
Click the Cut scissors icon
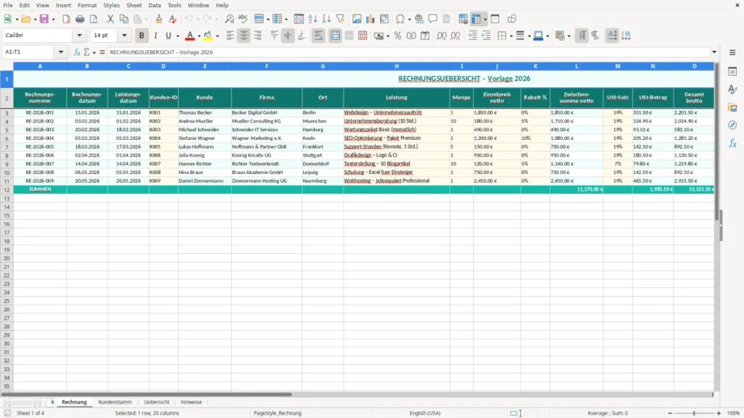110,19
